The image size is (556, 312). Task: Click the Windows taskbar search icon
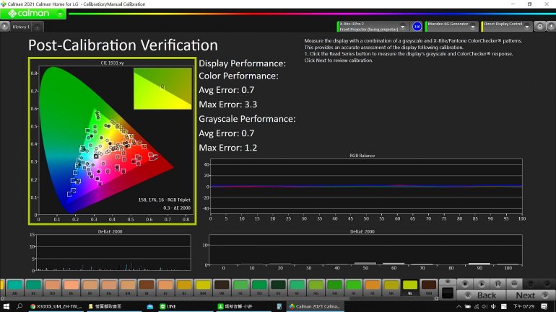pyautogui.click(x=19, y=306)
